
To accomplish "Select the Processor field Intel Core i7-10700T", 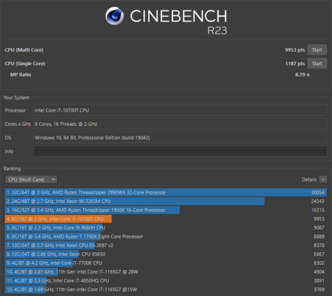I will pos(180,110).
